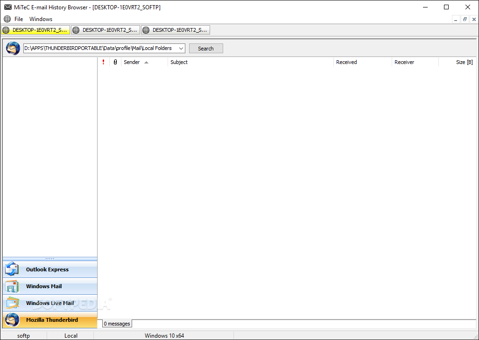Click the 0 messages status label
479x340 pixels.
pyautogui.click(x=117, y=324)
